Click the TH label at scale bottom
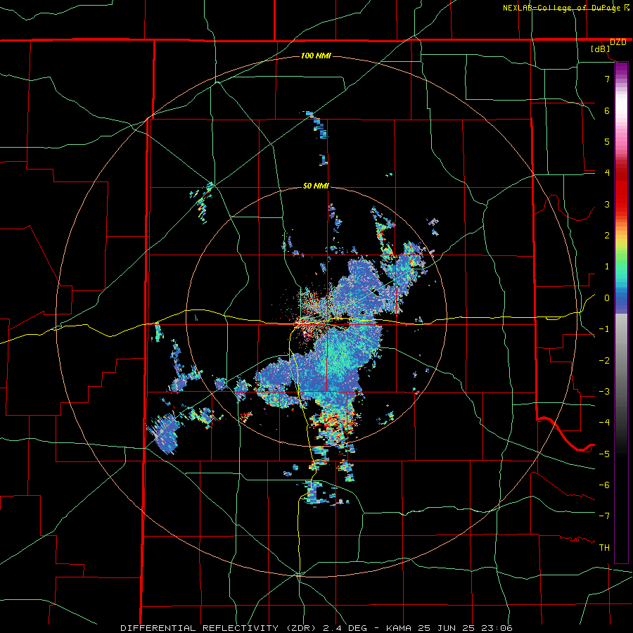The height and width of the screenshot is (633, 633). (604, 547)
